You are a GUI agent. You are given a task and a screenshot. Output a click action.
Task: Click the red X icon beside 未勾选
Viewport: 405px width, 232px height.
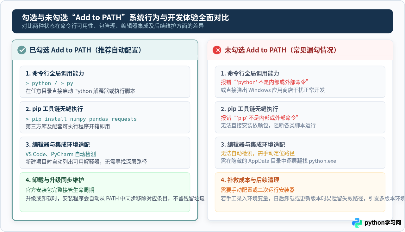click(217, 50)
